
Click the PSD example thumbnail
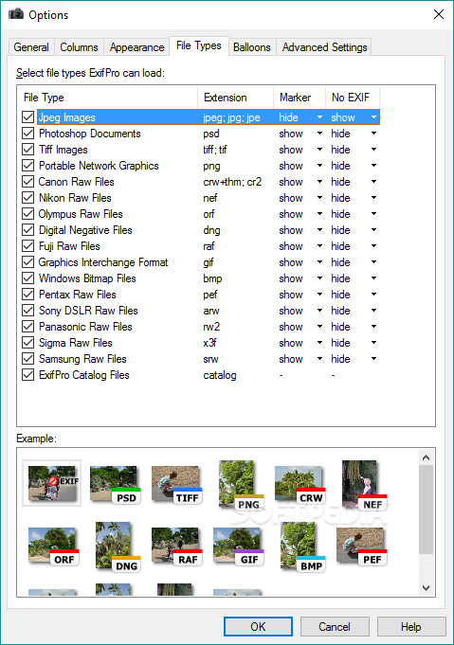[115, 485]
